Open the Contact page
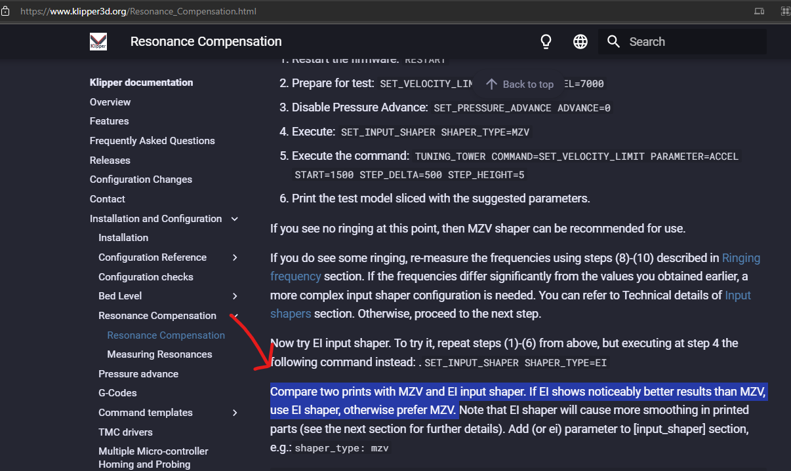Viewport: 791px width, 471px height. coord(108,199)
